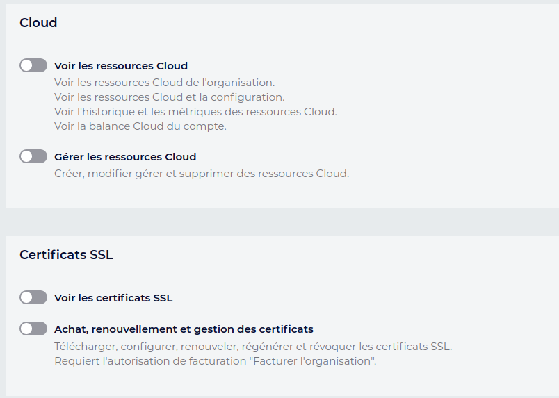Enable the Voir les ressources Cloud toggle
This screenshot has width=559, height=398.
tap(33, 66)
